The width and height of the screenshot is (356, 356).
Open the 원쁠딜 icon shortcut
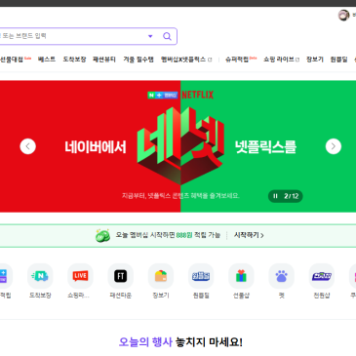click(201, 276)
